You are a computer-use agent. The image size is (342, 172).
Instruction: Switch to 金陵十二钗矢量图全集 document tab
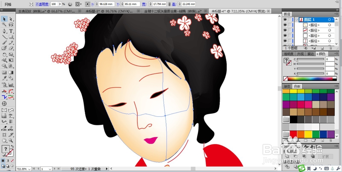click(x=172, y=11)
